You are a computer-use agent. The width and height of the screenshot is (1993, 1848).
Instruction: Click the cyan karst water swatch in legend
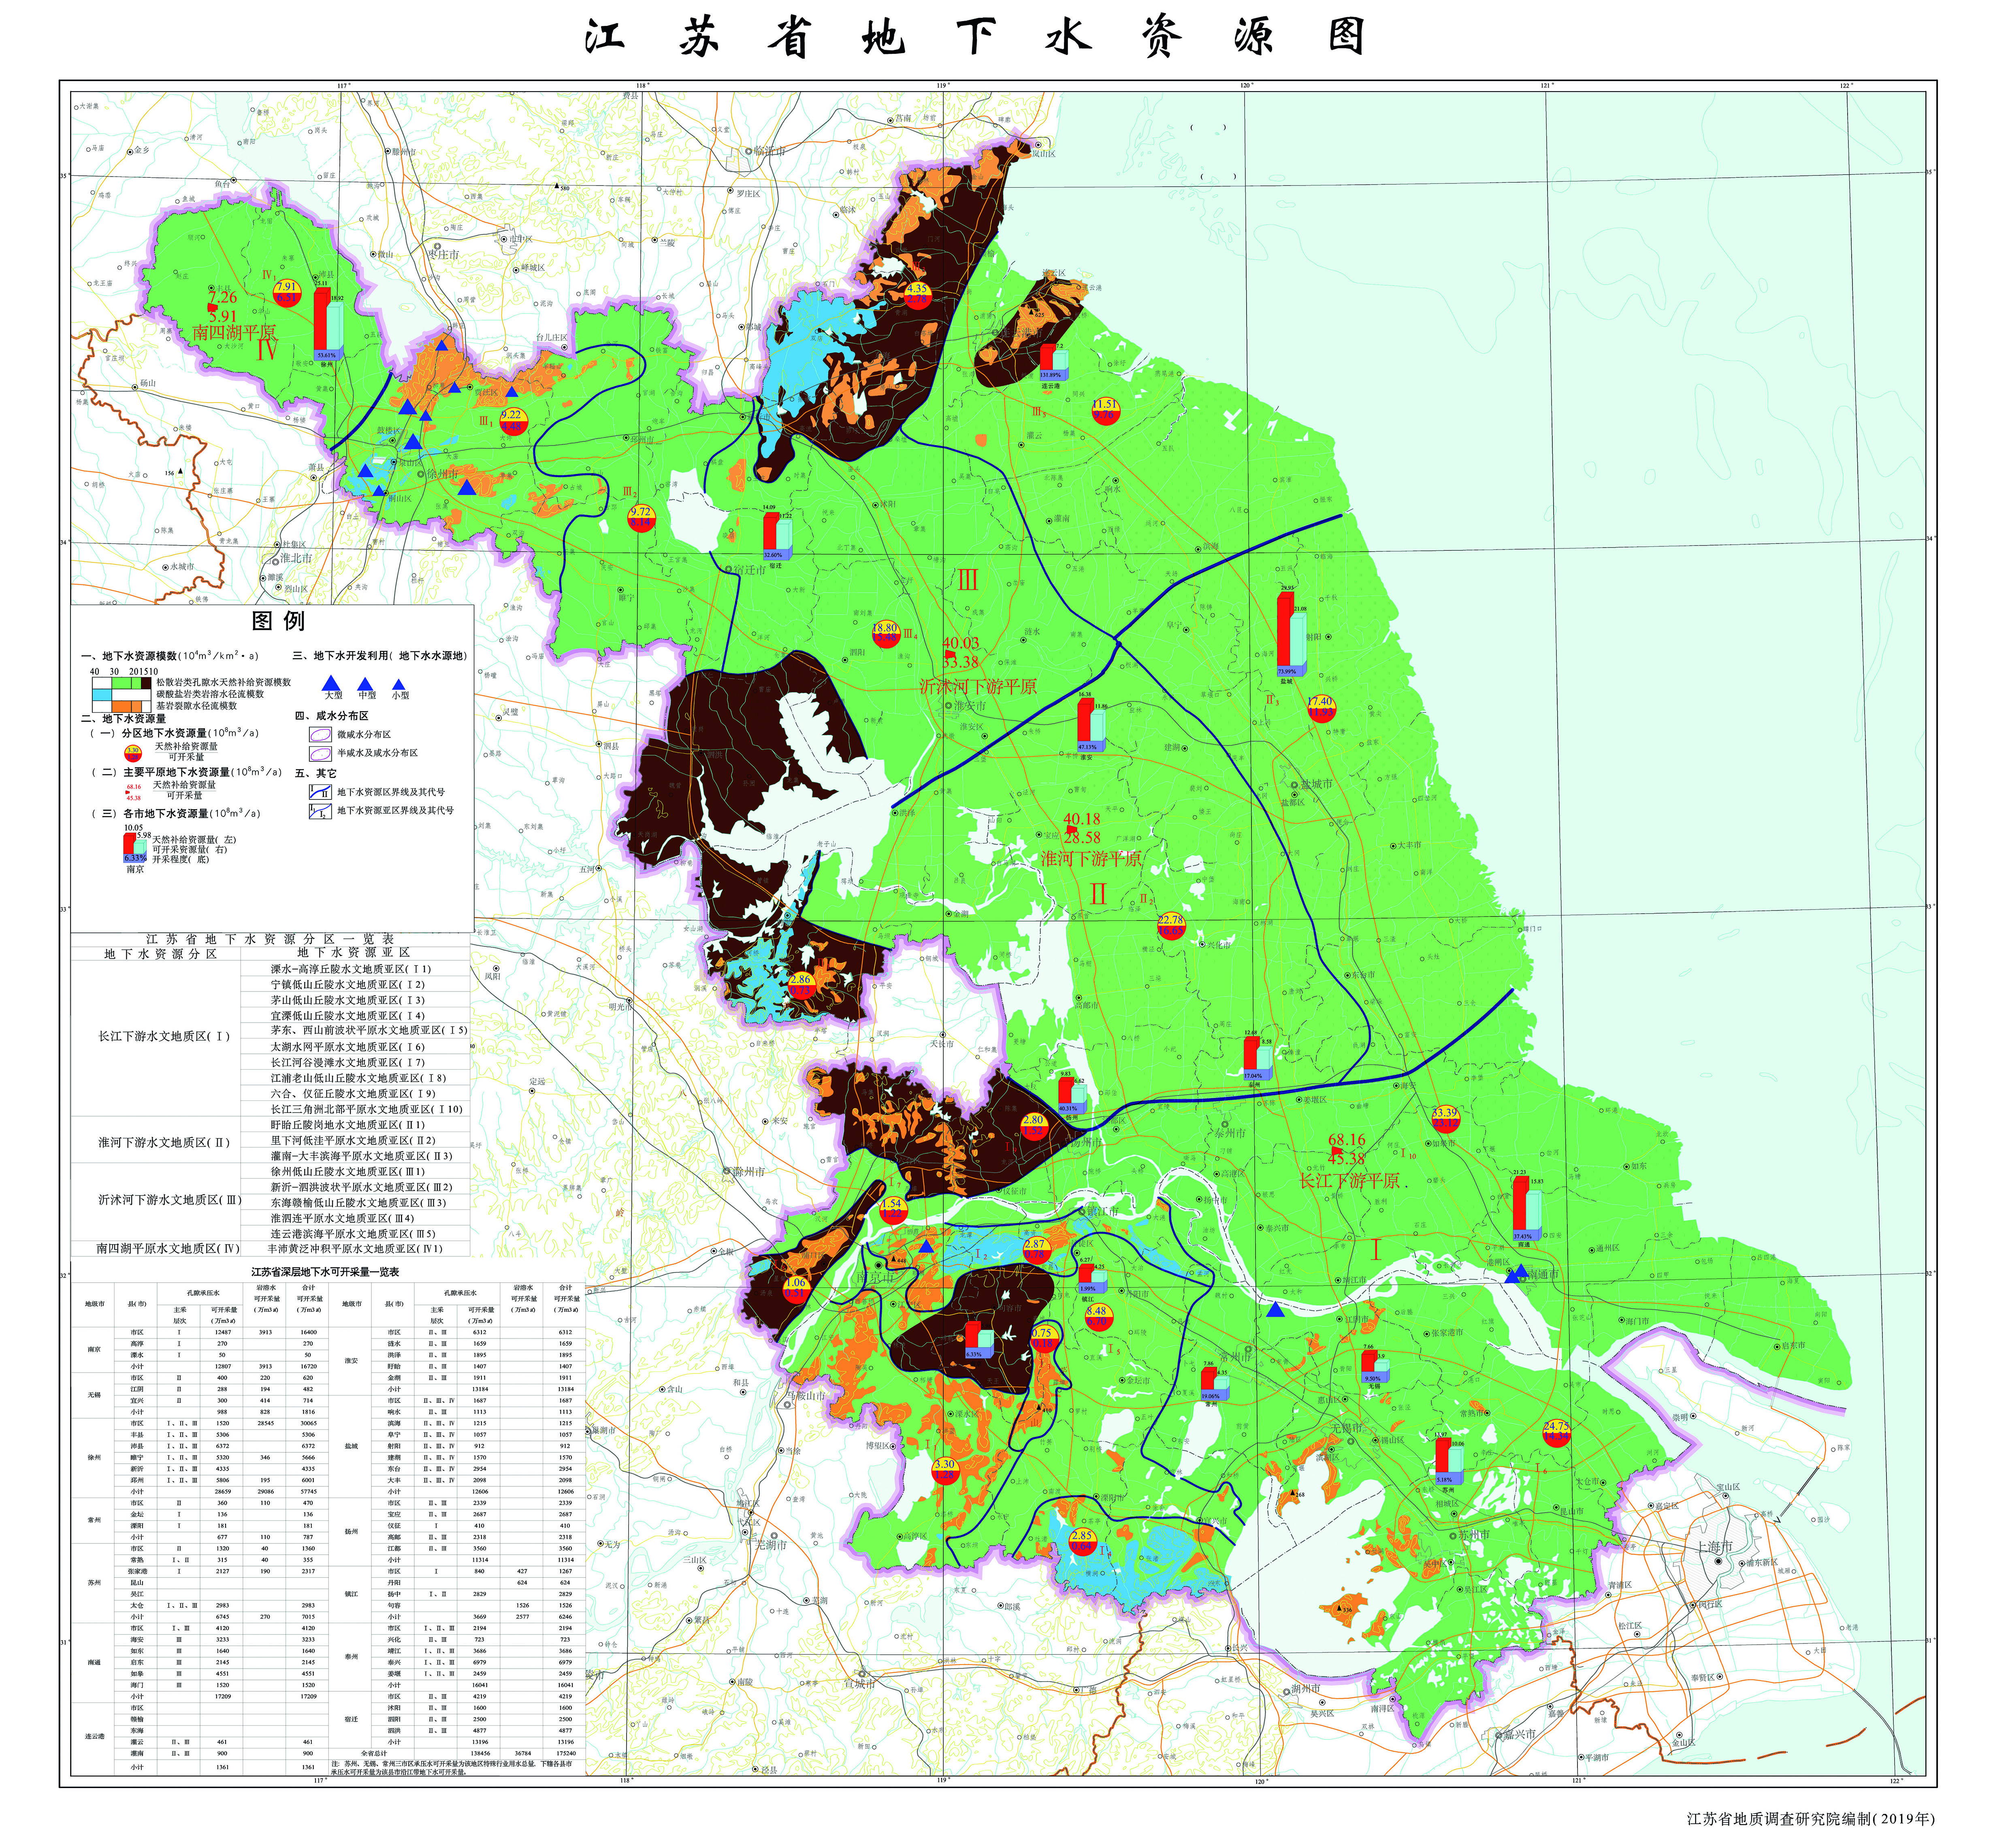pyautogui.click(x=102, y=695)
